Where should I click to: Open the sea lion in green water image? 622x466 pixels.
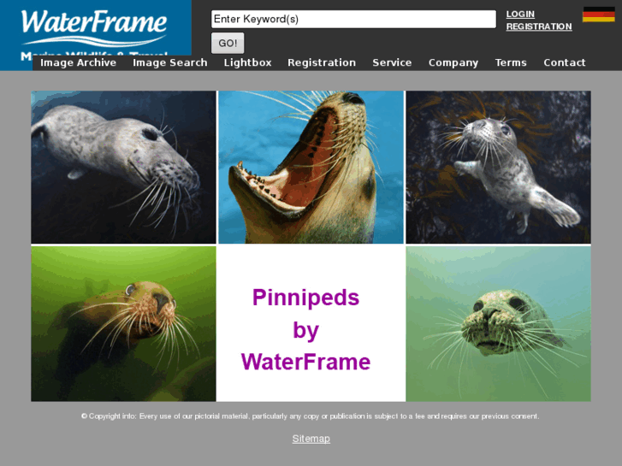tap(124, 323)
